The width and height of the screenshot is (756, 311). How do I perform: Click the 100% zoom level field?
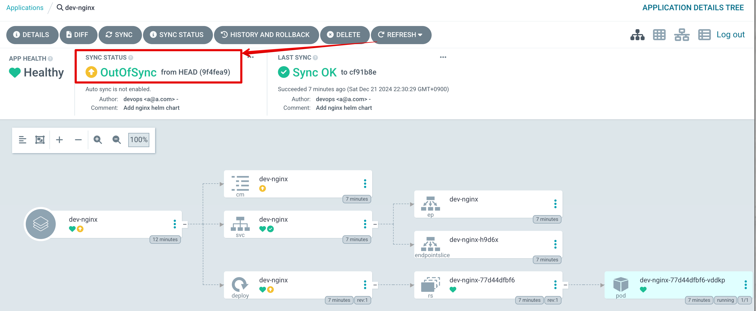[139, 140]
